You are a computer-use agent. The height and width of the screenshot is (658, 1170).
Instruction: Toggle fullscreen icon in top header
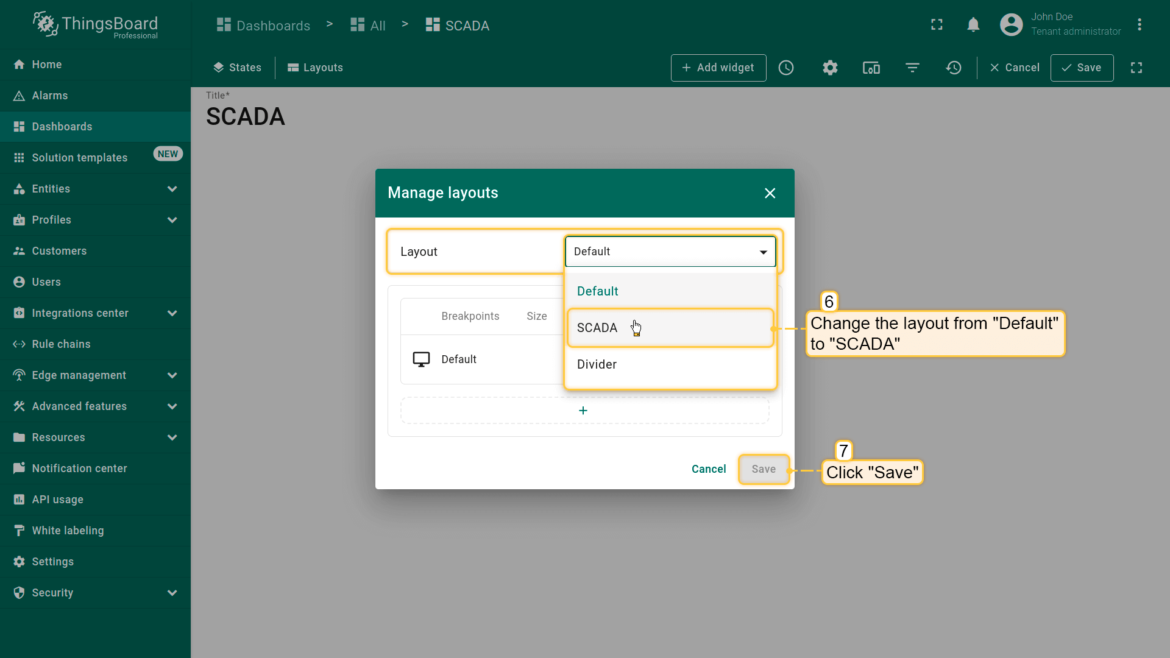pos(937,25)
